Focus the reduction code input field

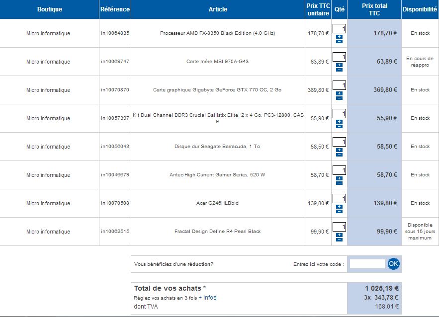point(367,264)
